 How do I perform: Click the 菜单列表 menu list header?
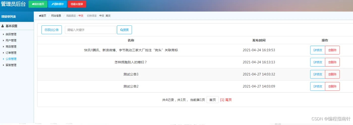(x=9, y=17)
